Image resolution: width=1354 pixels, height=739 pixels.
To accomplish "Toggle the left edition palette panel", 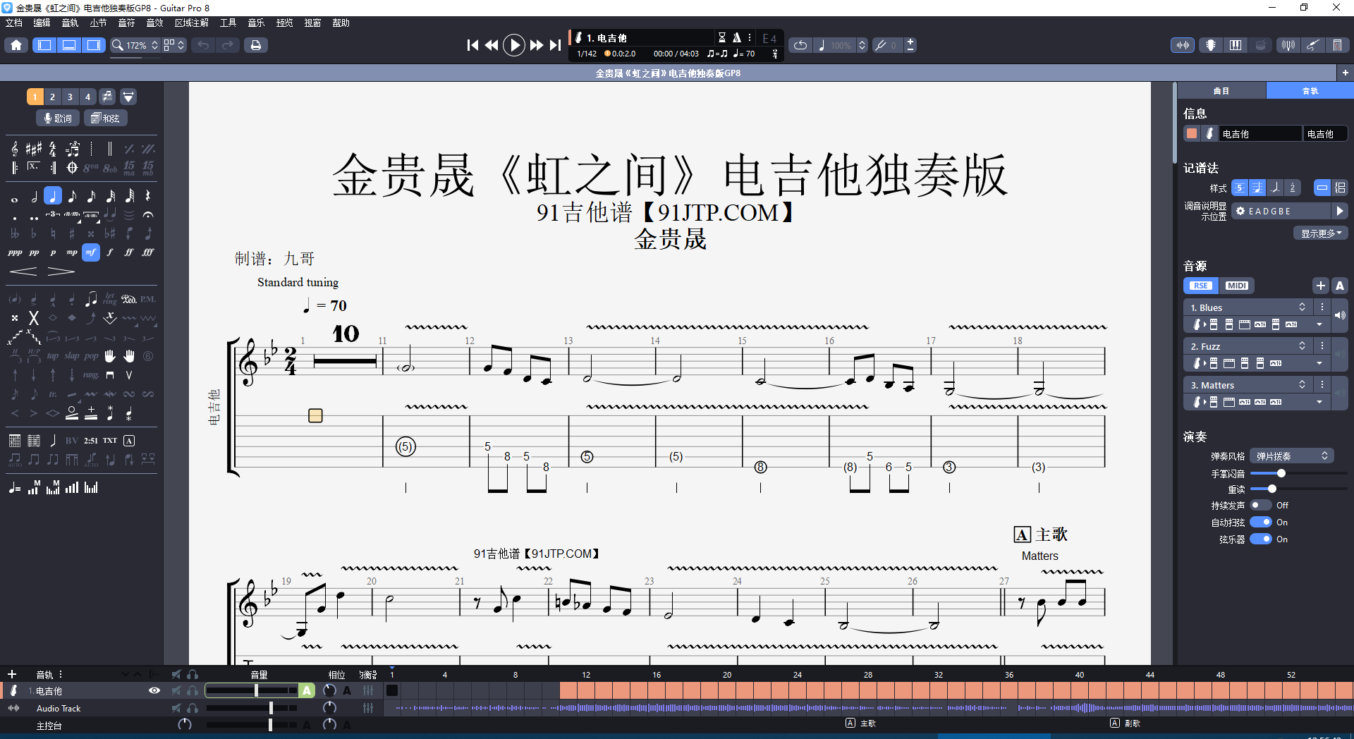I will (x=44, y=45).
